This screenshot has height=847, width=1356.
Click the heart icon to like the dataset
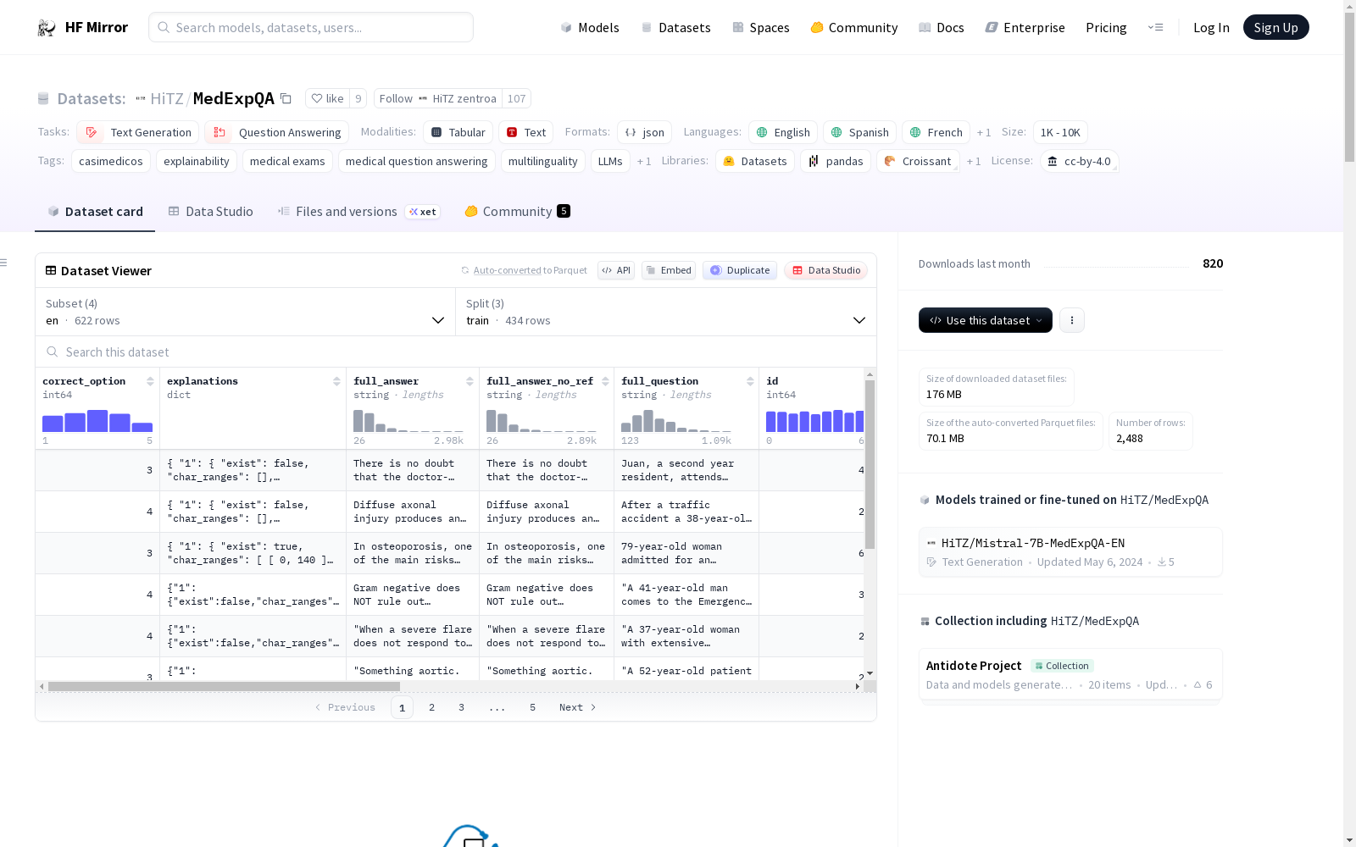(x=317, y=99)
